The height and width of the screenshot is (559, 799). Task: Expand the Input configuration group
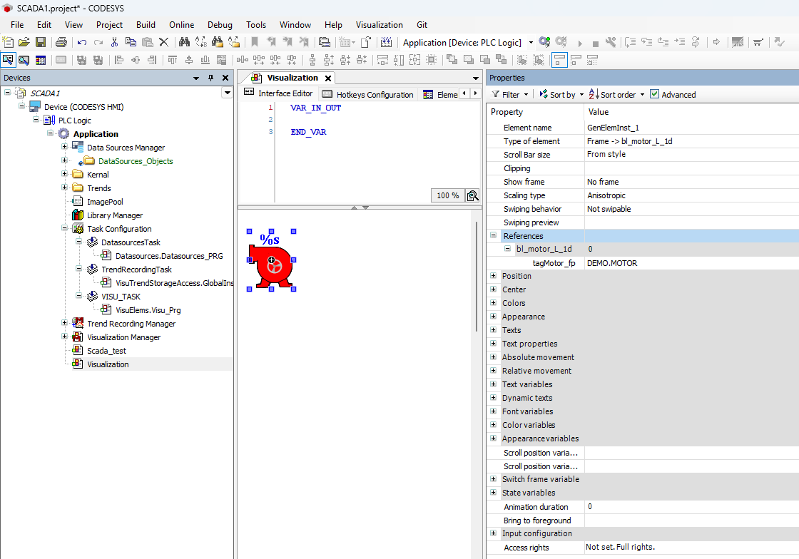tap(493, 533)
